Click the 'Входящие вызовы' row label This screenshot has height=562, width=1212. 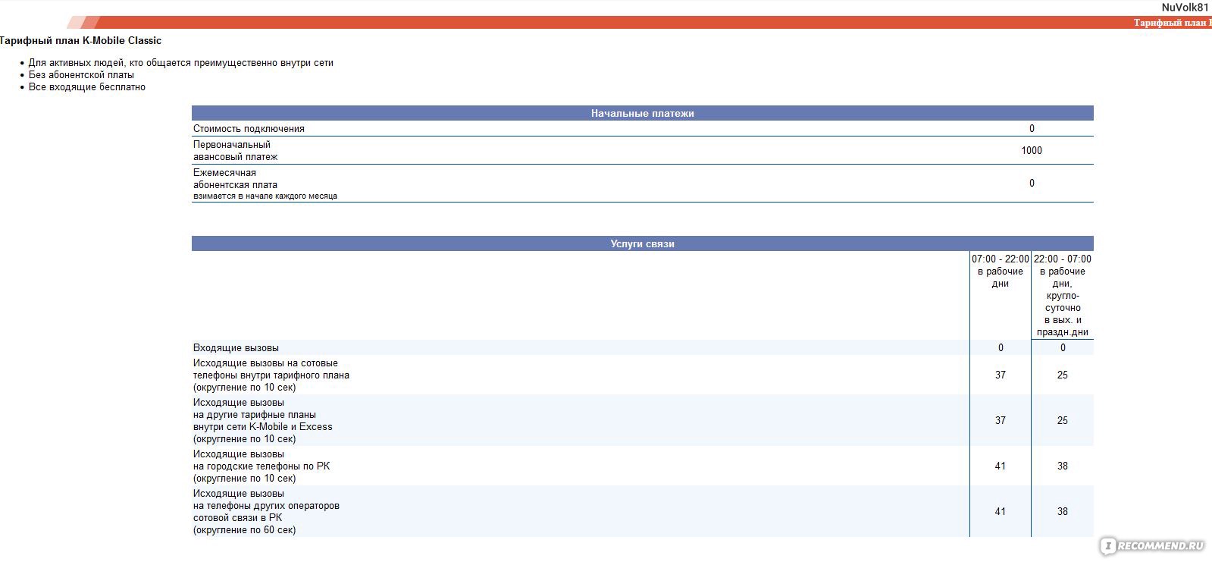tap(236, 348)
